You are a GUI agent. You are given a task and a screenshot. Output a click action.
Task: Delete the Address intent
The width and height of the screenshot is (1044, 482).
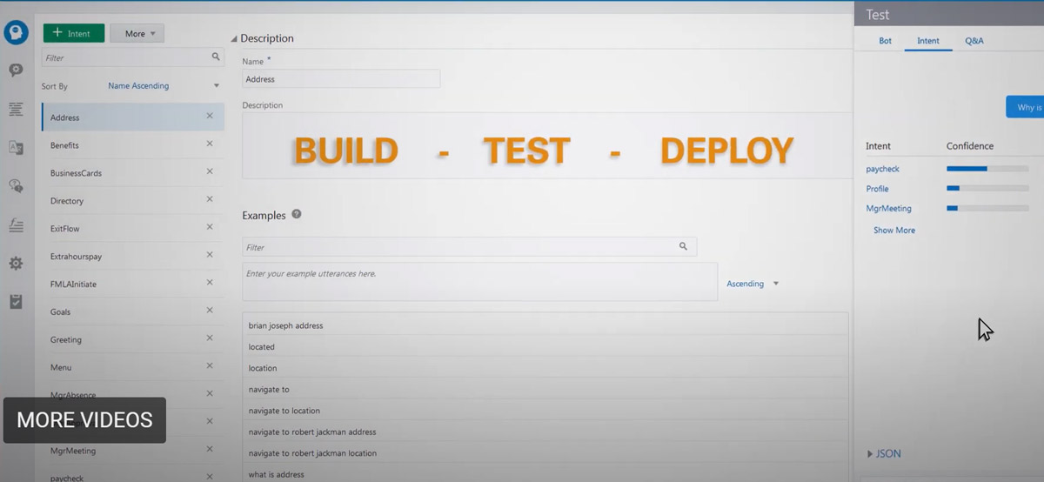(210, 116)
